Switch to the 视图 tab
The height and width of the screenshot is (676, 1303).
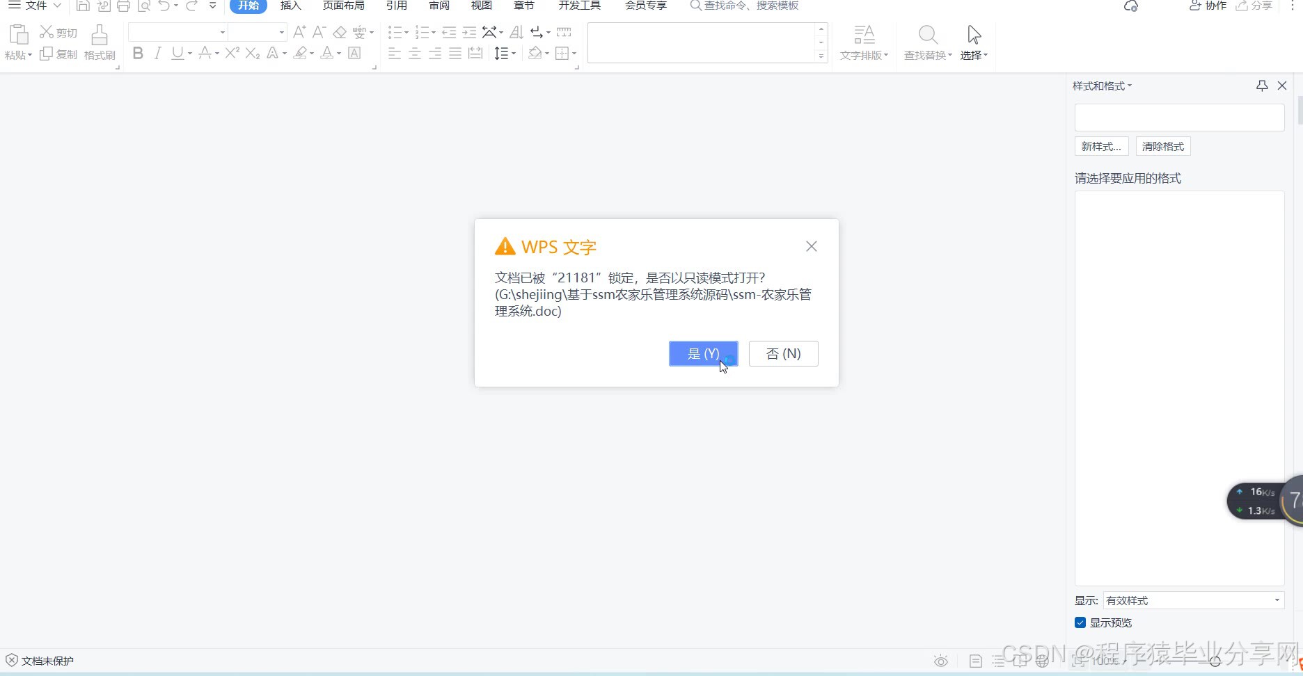(482, 6)
